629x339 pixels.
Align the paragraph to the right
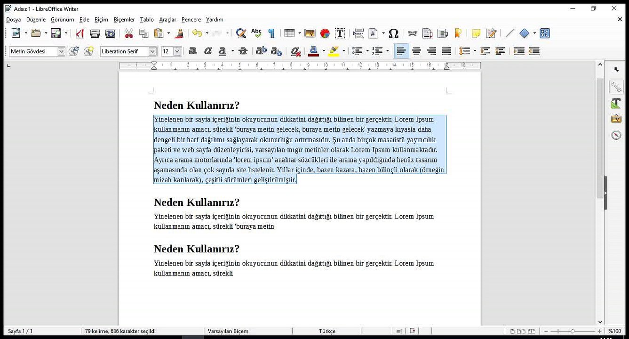[x=431, y=51]
